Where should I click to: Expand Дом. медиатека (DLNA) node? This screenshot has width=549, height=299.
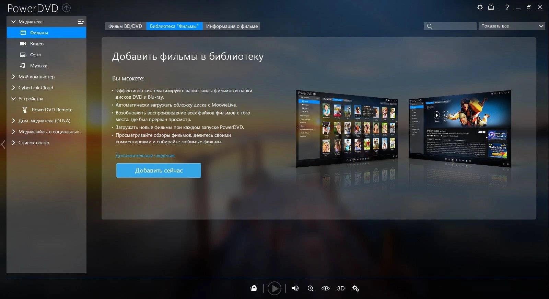tap(13, 121)
